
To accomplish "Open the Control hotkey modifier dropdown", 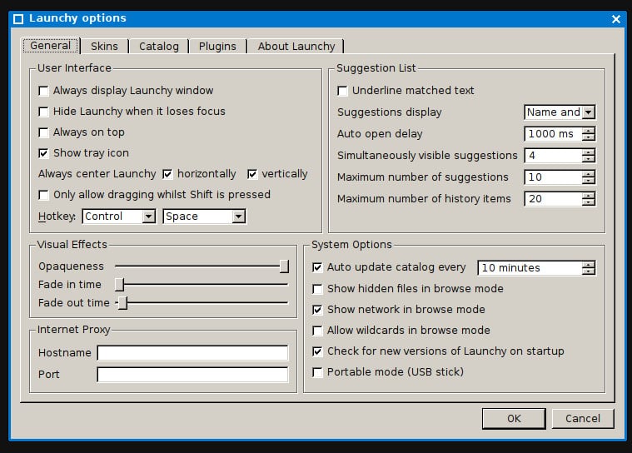I will (119, 217).
